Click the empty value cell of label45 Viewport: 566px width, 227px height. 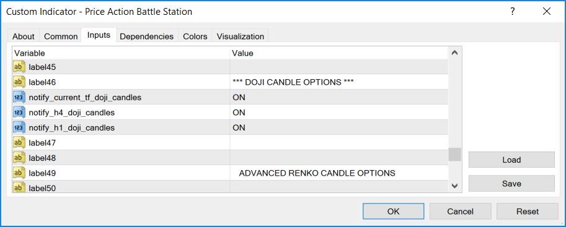(339, 67)
